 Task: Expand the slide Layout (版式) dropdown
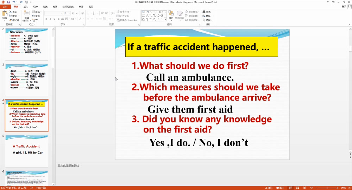tap(38, 12)
